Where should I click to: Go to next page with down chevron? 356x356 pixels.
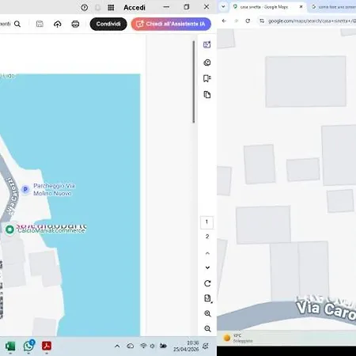(x=207, y=267)
